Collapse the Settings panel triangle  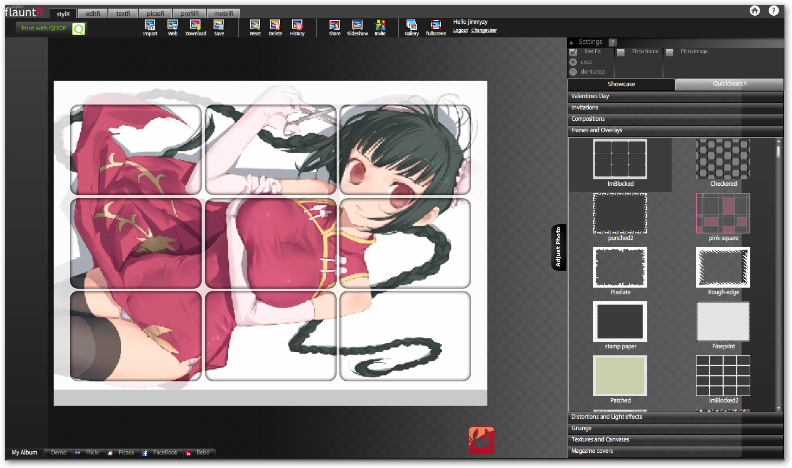pyautogui.click(x=571, y=42)
